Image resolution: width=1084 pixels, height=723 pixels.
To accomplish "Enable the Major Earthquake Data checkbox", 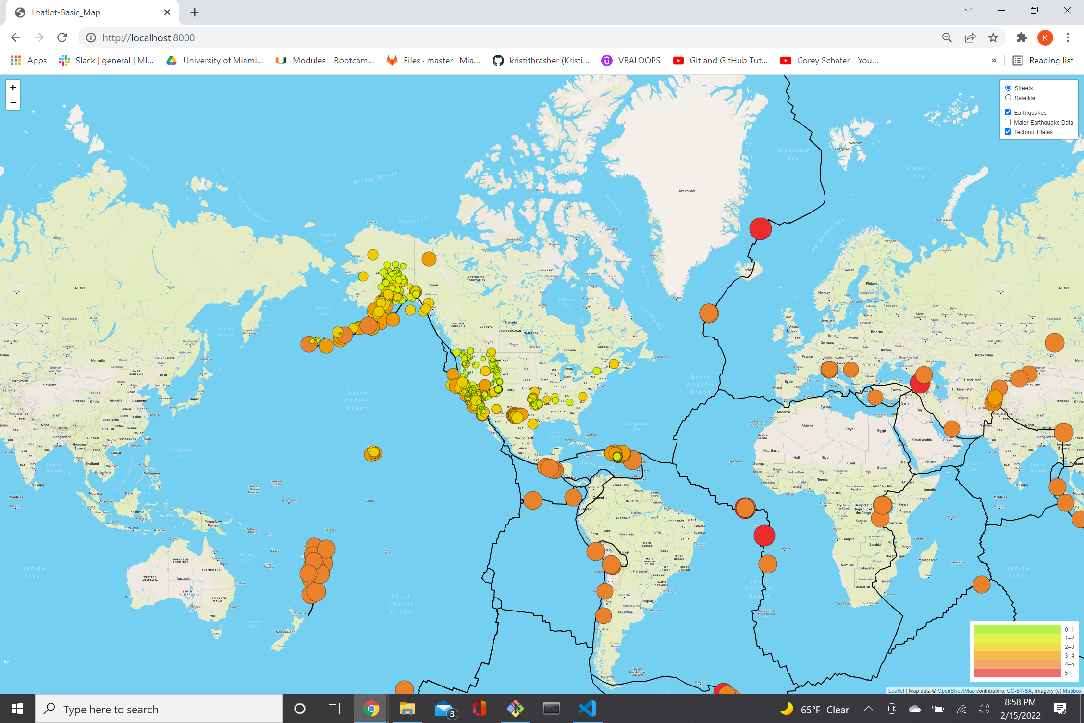I will coord(1008,122).
